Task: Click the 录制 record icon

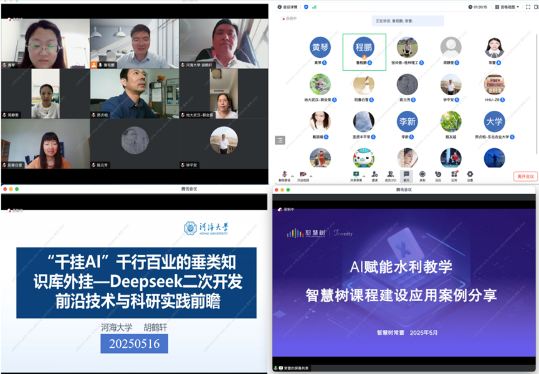Action: tap(422, 175)
